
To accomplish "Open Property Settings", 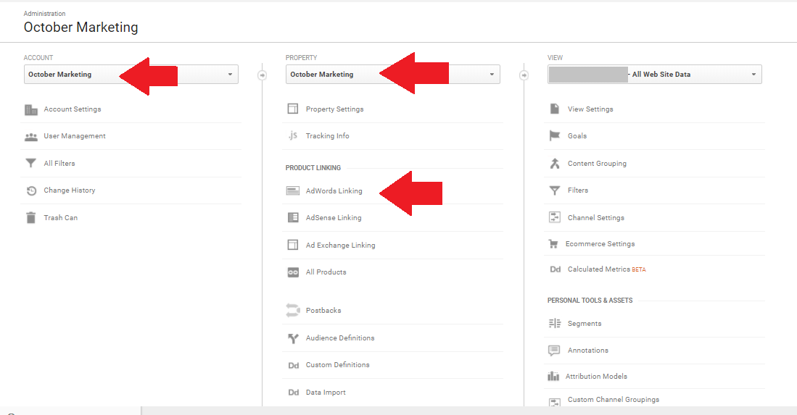I will tap(334, 109).
